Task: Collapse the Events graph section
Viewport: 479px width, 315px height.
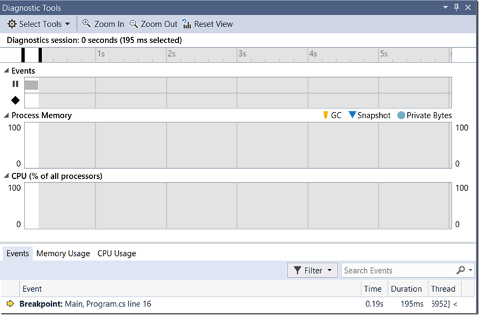Action: pos(7,70)
